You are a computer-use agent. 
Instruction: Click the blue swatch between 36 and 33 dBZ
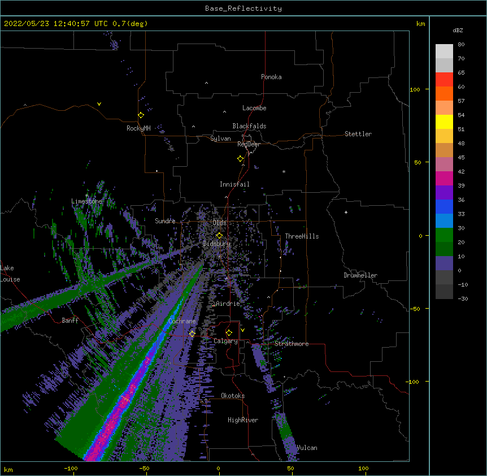444,206
